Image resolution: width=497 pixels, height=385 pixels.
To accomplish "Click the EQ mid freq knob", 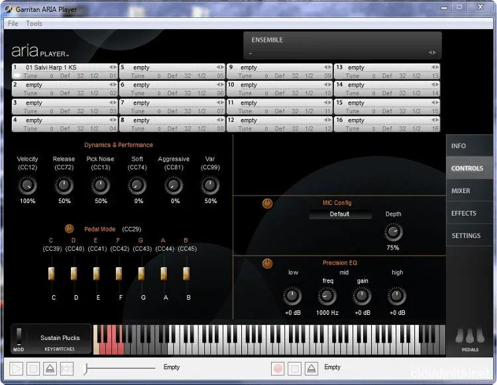I will [x=327, y=296].
